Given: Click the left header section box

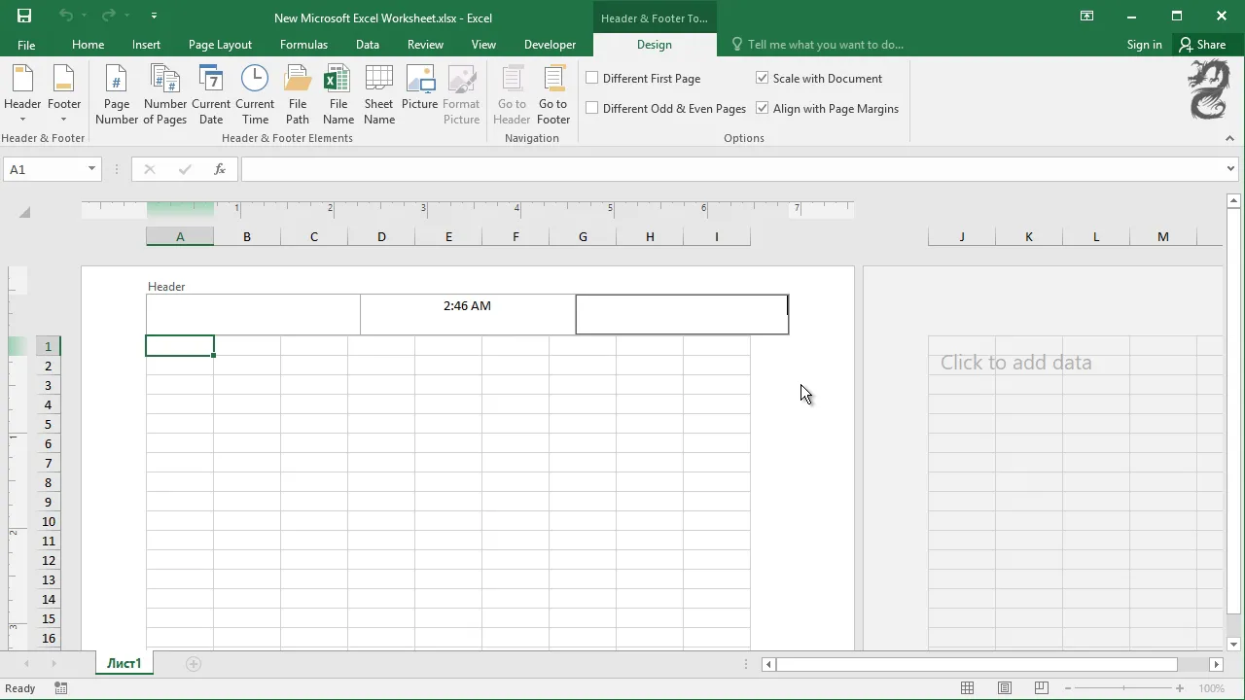Looking at the screenshot, I should point(253,314).
